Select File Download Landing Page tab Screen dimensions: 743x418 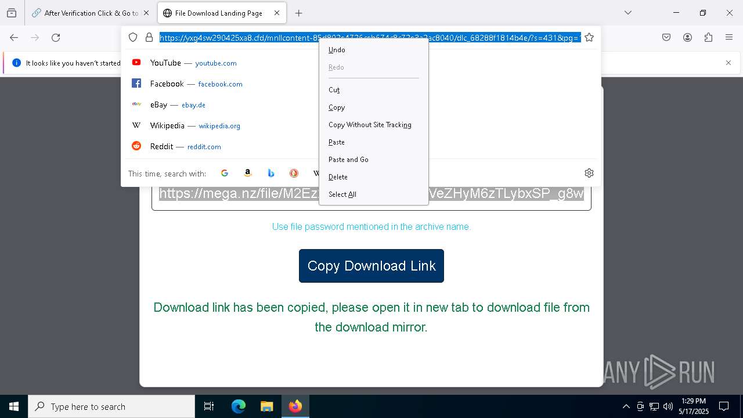pos(222,13)
